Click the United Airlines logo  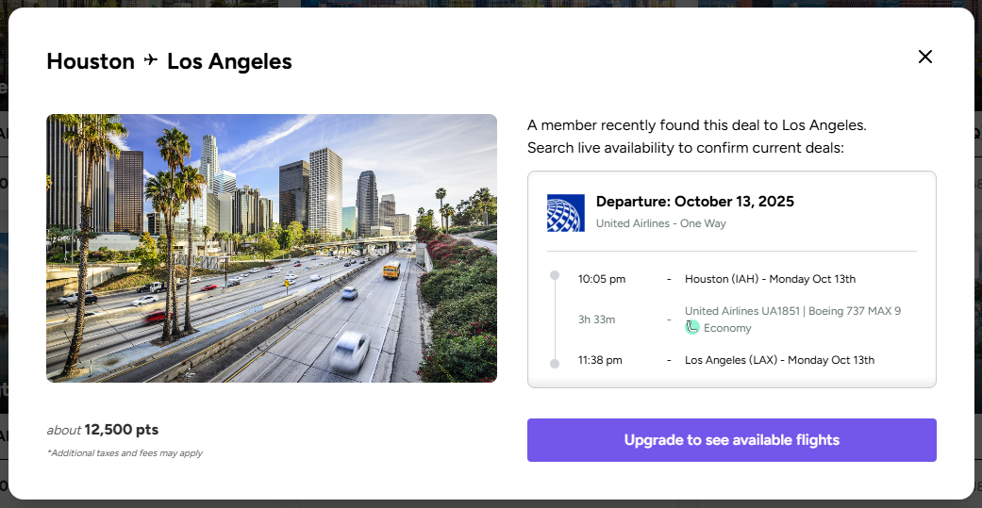pyautogui.click(x=566, y=212)
